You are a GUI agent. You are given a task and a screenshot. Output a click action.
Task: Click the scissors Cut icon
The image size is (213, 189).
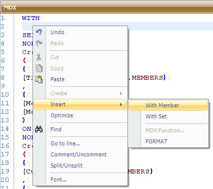pyautogui.click(x=39, y=57)
